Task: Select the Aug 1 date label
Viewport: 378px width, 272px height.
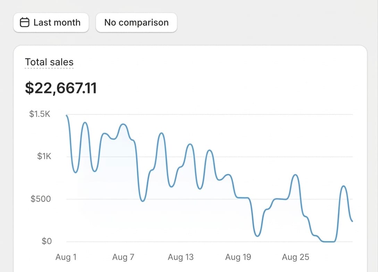Action: (66, 257)
